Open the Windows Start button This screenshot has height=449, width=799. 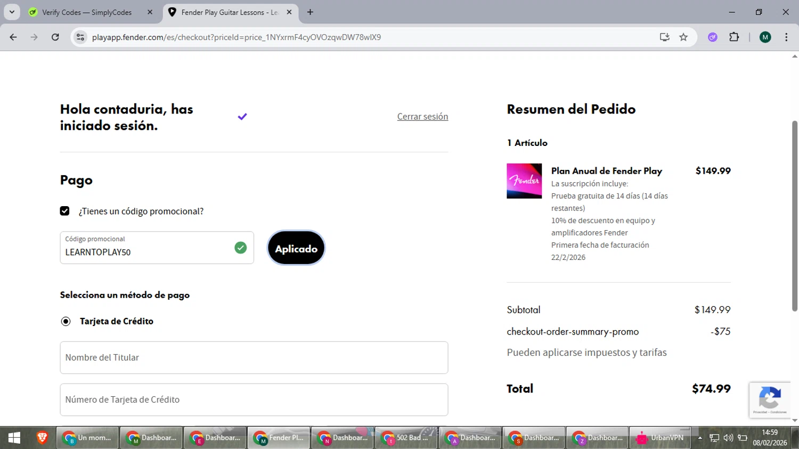click(14, 438)
